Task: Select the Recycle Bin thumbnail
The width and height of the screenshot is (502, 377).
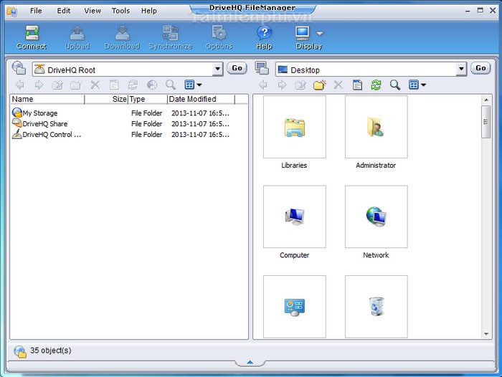Action: 376,307
